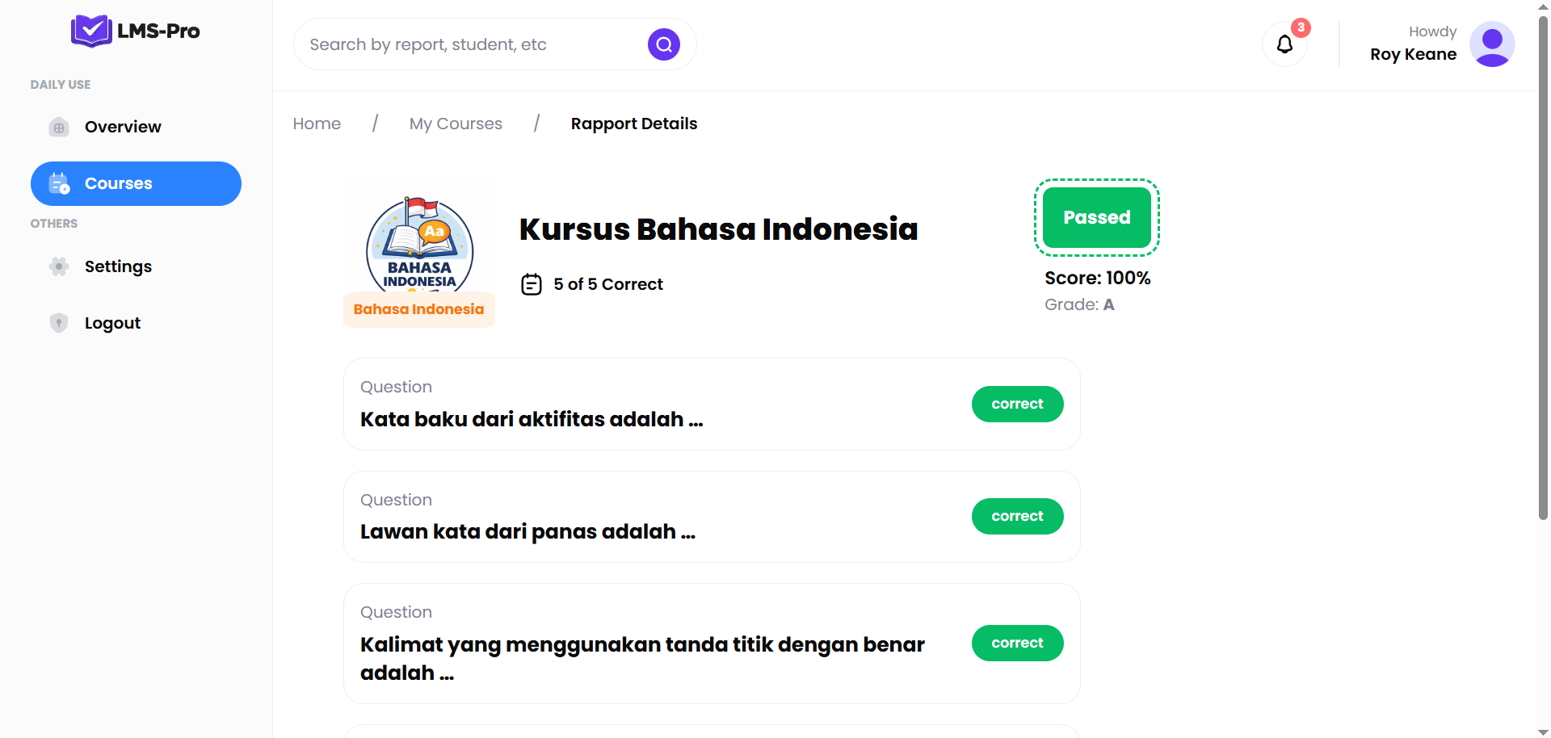Click correct badge for tanda titik question
The image size is (1551, 738).
point(1017,643)
